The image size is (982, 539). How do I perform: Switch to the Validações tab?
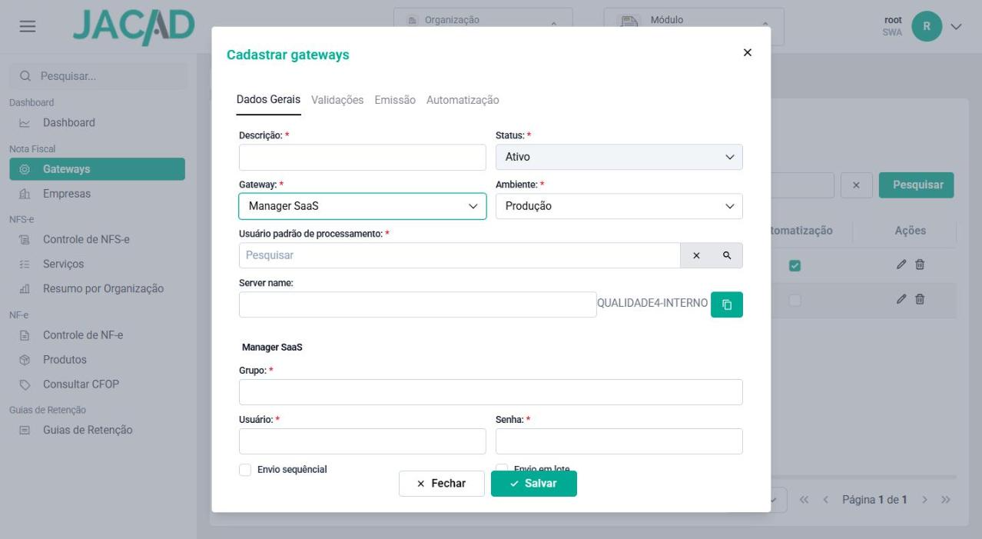(337, 100)
